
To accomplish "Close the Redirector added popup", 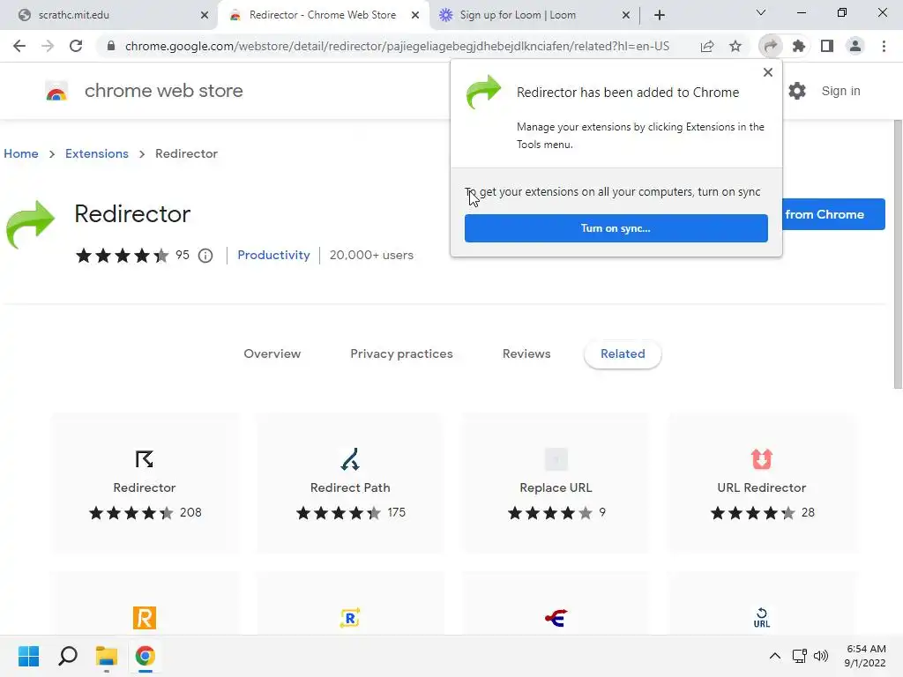I will pos(768,72).
